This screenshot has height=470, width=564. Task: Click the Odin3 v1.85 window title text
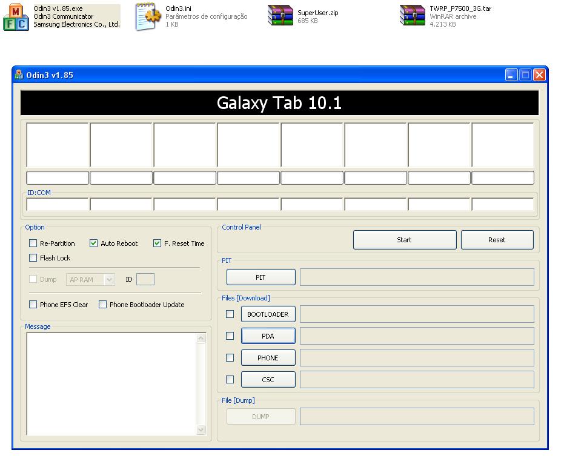pos(50,75)
